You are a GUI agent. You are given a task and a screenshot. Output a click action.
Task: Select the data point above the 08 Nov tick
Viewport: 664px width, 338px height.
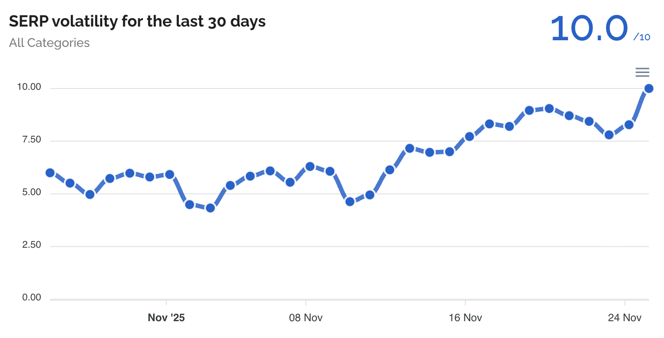click(x=310, y=166)
